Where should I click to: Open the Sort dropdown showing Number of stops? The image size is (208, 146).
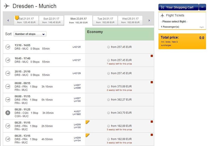pyautogui.click(x=30, y=34)
